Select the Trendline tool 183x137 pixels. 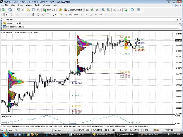[x=28, y=15]
